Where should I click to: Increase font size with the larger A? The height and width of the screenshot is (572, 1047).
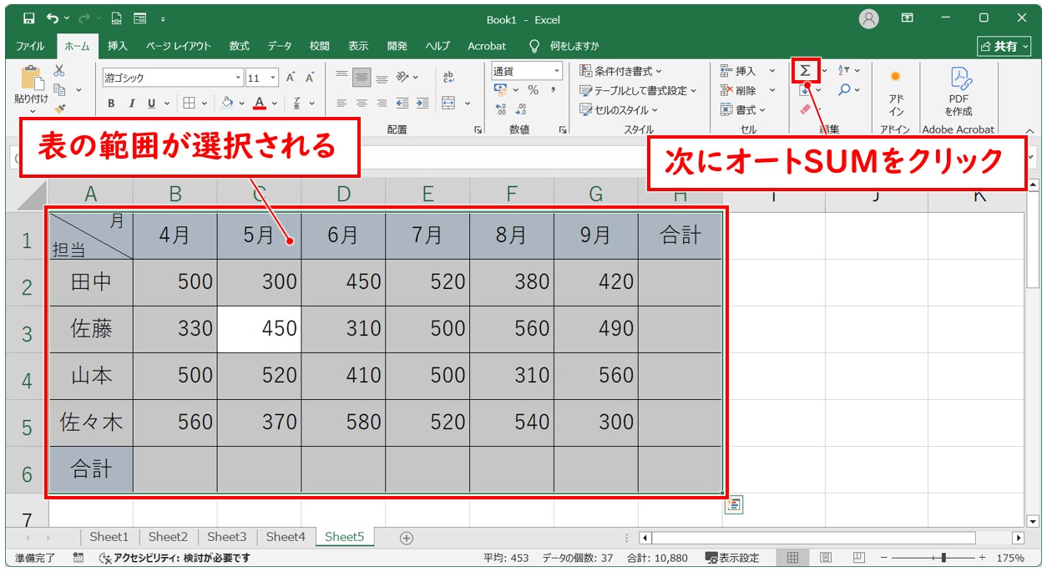(x=291, y=78)
